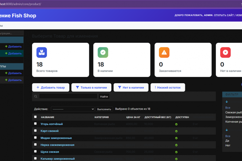Check the box for Кальмар замороженный
Viewport: 242px width, 161px height.
click(35, 158)
